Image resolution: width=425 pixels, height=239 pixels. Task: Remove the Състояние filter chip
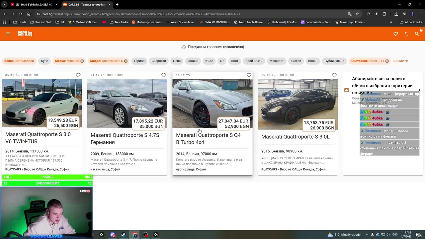click(387, 61)
